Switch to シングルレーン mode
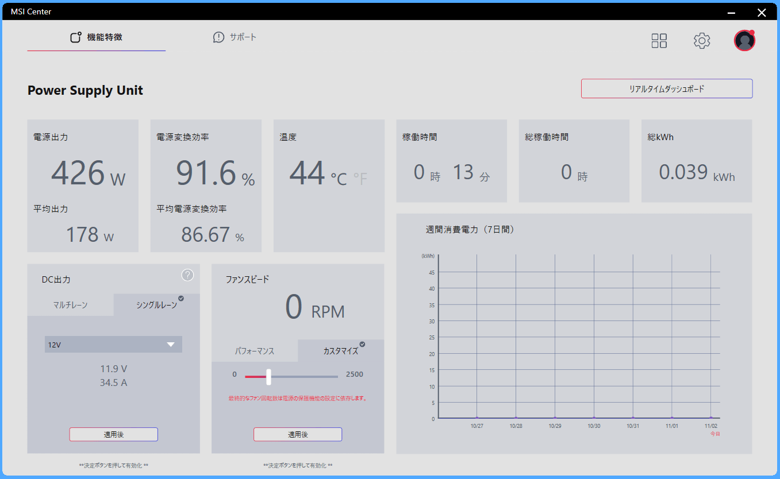Screen dimensions: 780x479 157,305
